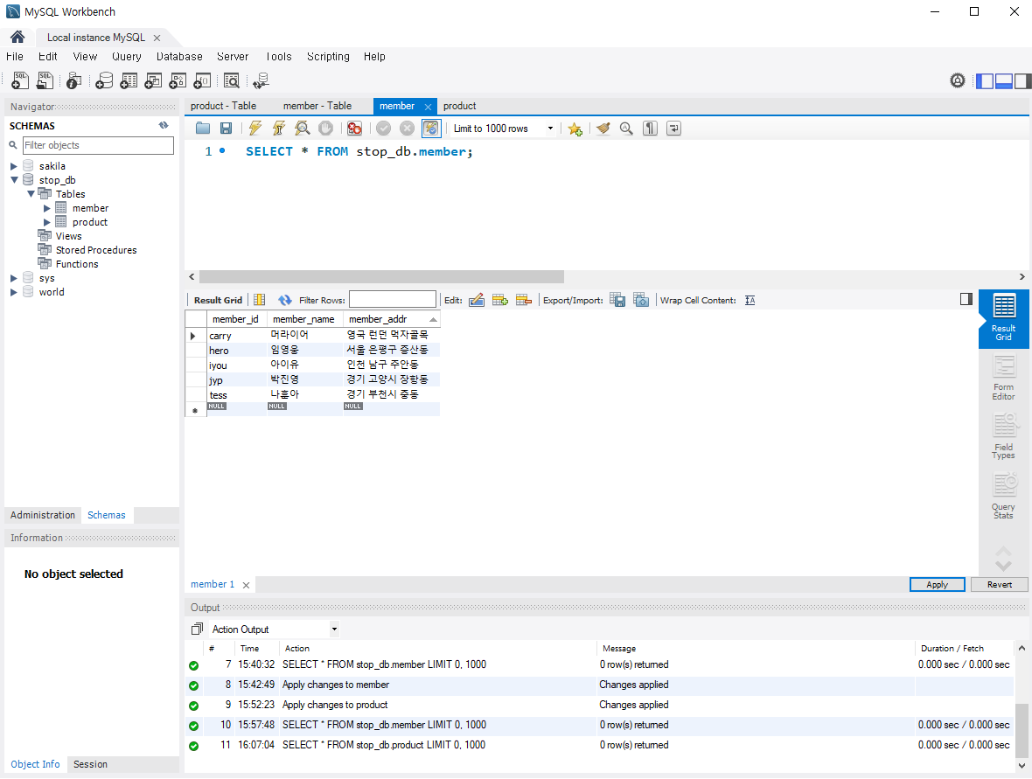Collapse the stop_db schema

click(x=14, y=180)
